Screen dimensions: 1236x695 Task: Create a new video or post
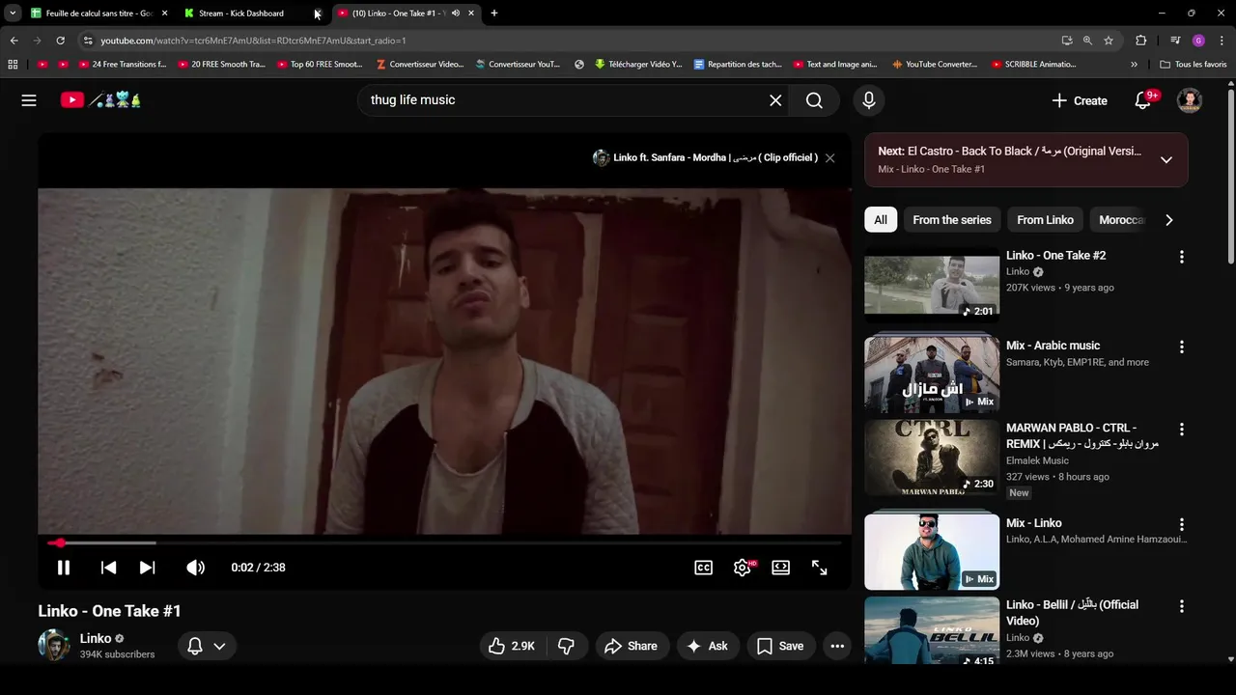coord(1080,100)
